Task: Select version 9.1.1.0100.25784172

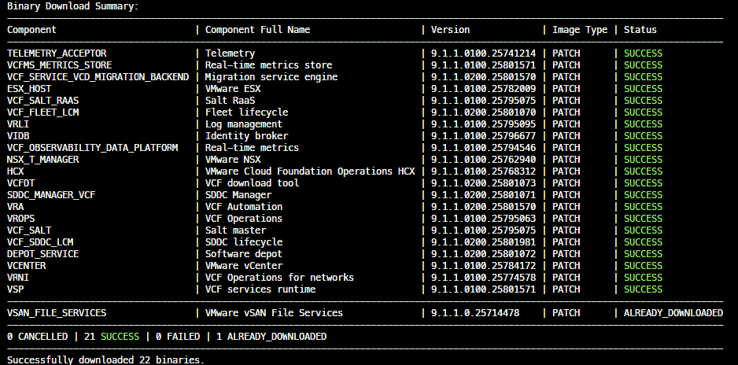Action: (483, 265)
